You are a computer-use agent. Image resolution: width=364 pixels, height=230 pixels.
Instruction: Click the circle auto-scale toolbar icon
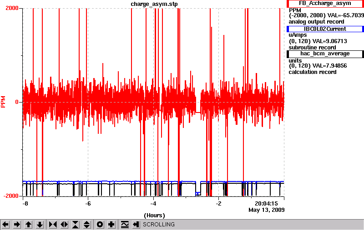click(100, 225)
